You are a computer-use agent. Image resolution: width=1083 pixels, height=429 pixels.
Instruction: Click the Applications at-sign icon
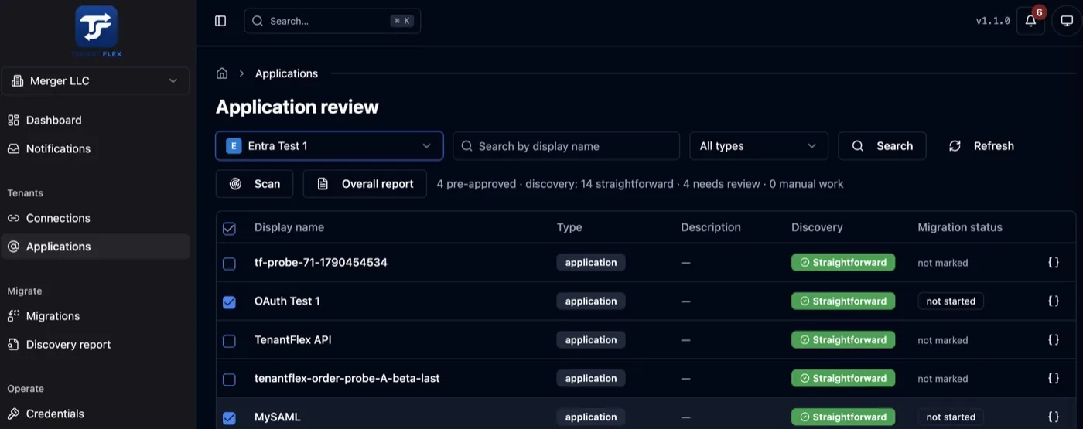pos(13,247)
